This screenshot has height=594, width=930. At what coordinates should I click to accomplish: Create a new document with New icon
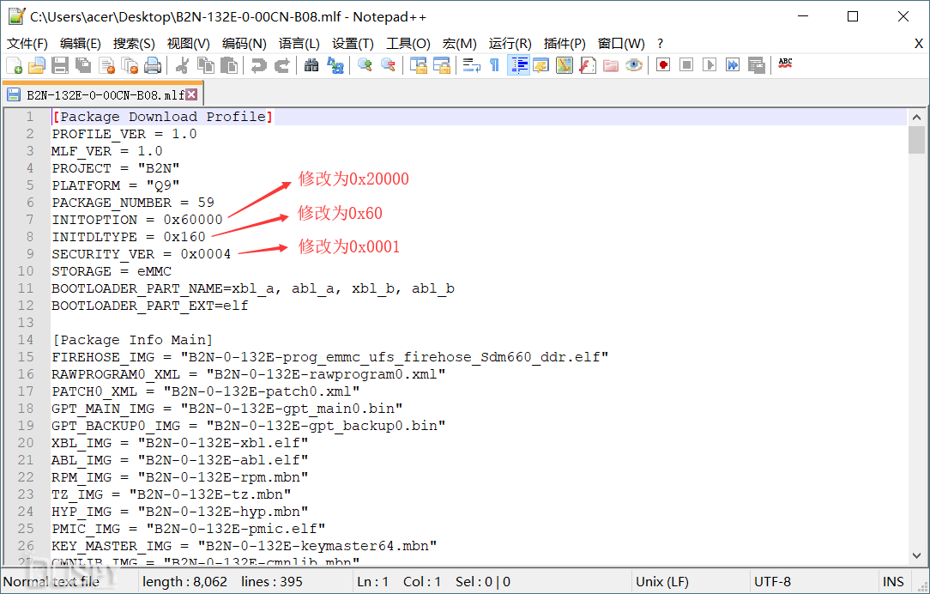click(x=14, y=65)
